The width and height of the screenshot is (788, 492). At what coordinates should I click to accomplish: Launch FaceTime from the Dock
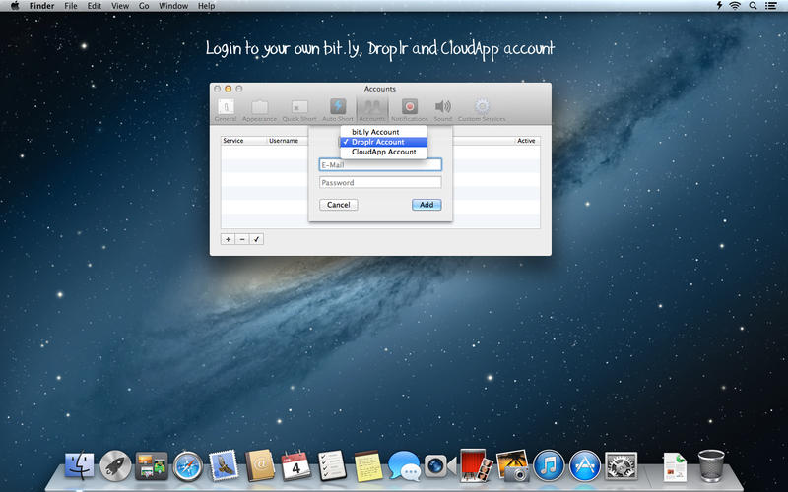(x=439, y=465)
